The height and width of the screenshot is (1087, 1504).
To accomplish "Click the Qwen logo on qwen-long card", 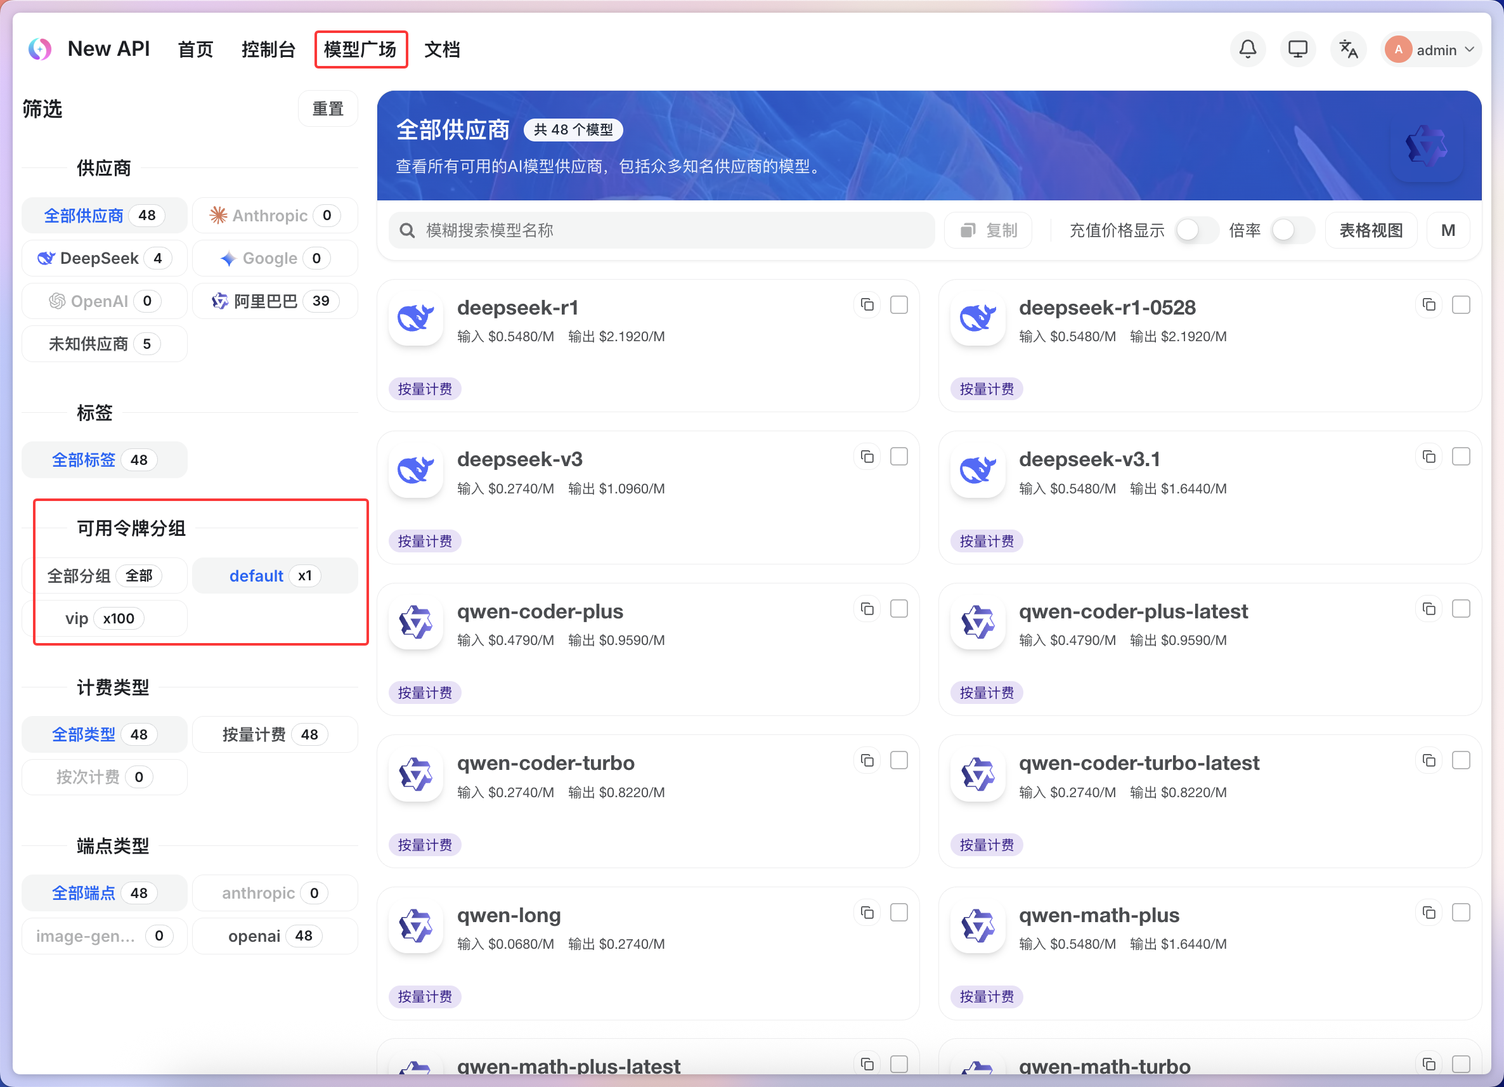I will pos(416,927).
